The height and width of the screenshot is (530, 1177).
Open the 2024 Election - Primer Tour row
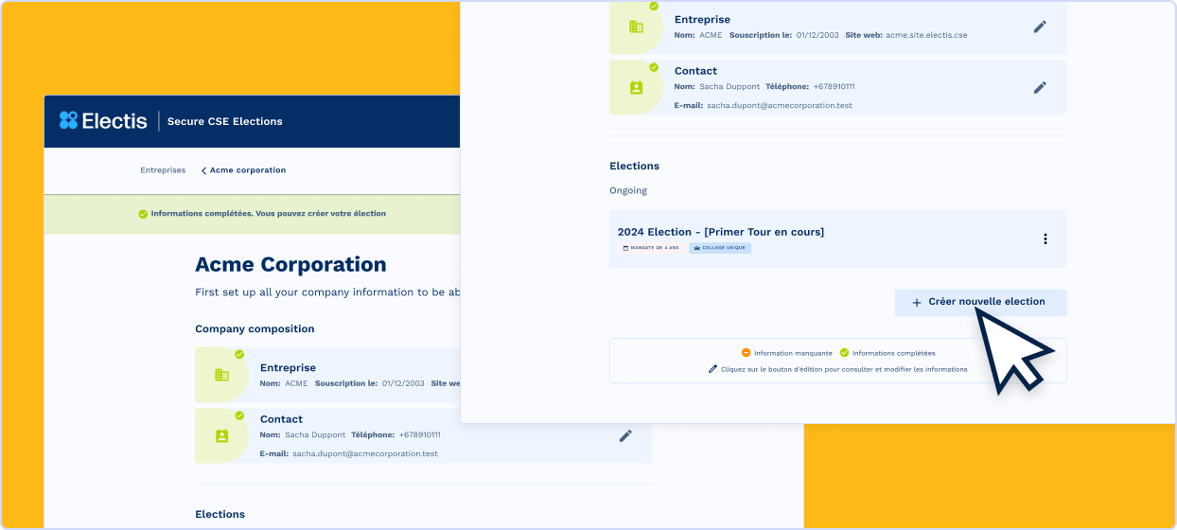click(x=838, y=238)
